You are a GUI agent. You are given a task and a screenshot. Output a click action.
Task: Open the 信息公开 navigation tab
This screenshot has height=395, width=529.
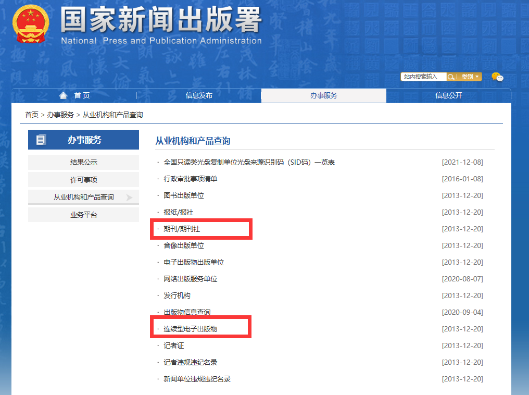pos(449,95)
